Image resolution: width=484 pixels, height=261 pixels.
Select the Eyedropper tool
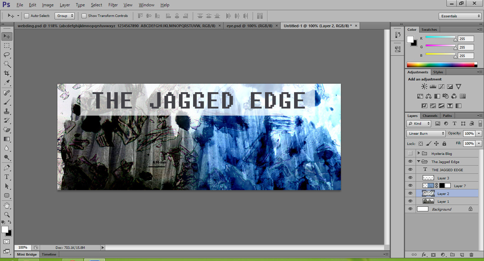point(7,82)
